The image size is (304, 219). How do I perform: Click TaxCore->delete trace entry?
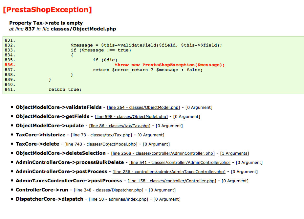(37, 144)
